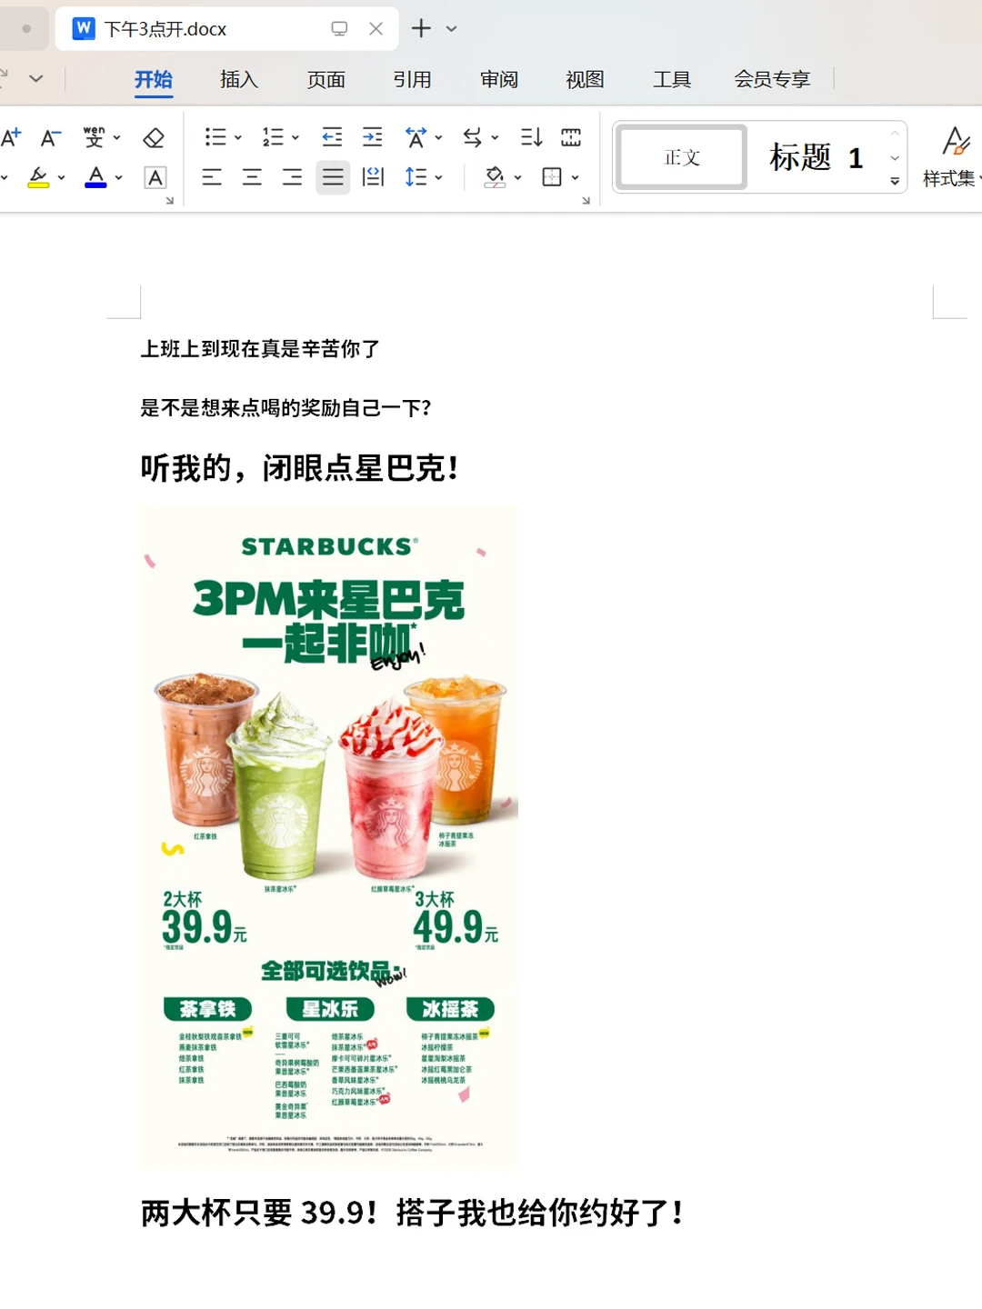Go to the next styles gallery row
This screenshot has width=982, height=1309.
coord(896,158)
